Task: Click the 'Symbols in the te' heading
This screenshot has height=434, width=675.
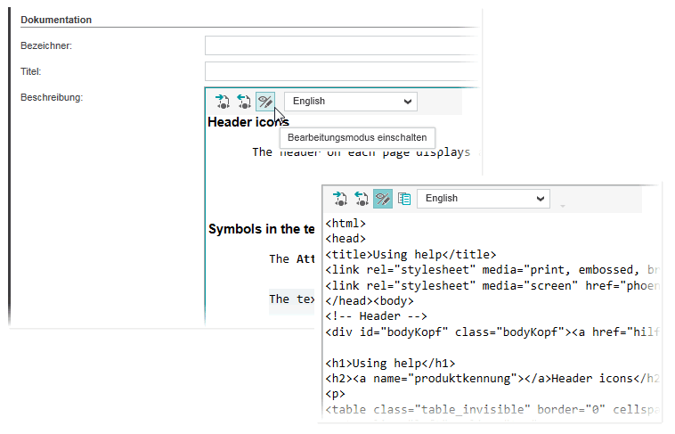Action: [262, 229]
